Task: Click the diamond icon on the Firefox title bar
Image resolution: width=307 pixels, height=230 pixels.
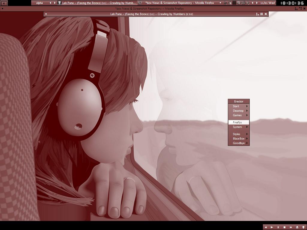Action: click(2, 9)
